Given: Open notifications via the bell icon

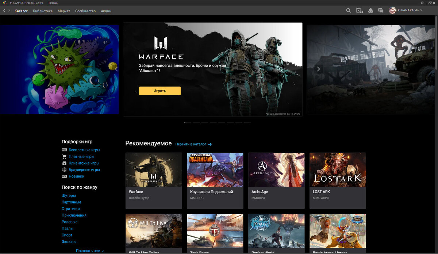Looking at the screenshot, I should coord(370,11).
